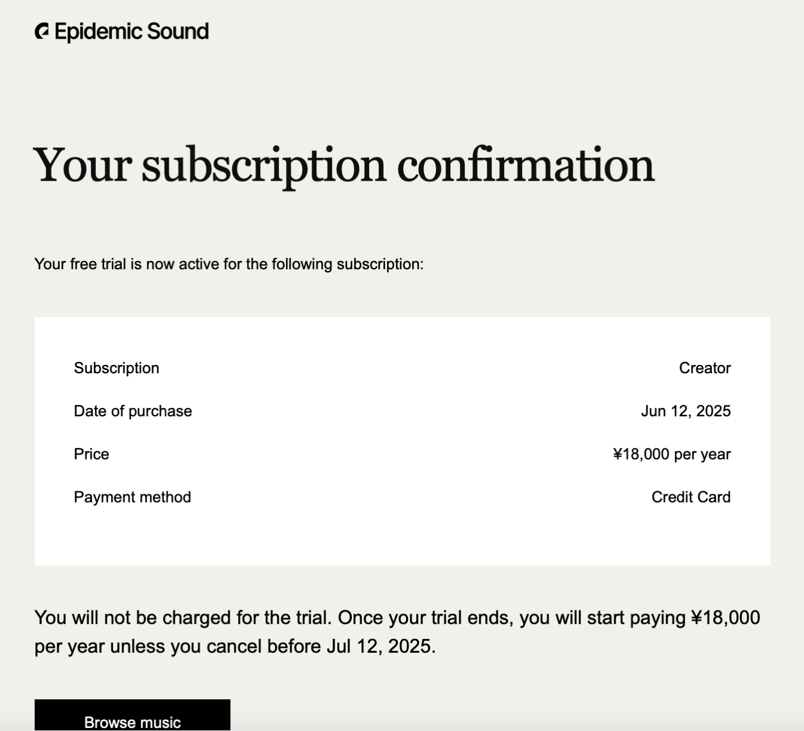This screenshot has height=731, width=804.
Task: Click the word "Sound" in the logo
Action: click(x=178, y=32)
